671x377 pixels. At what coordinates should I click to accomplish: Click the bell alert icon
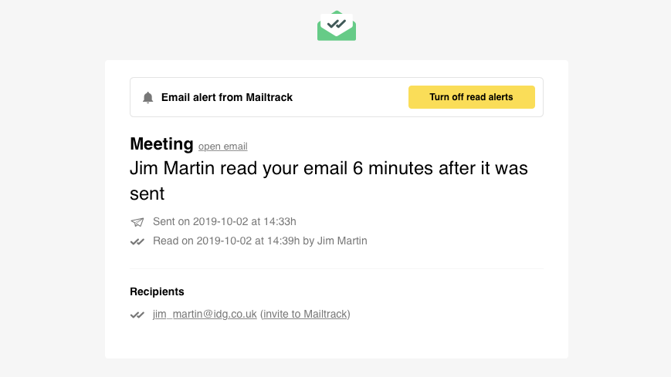coord(147,97)
